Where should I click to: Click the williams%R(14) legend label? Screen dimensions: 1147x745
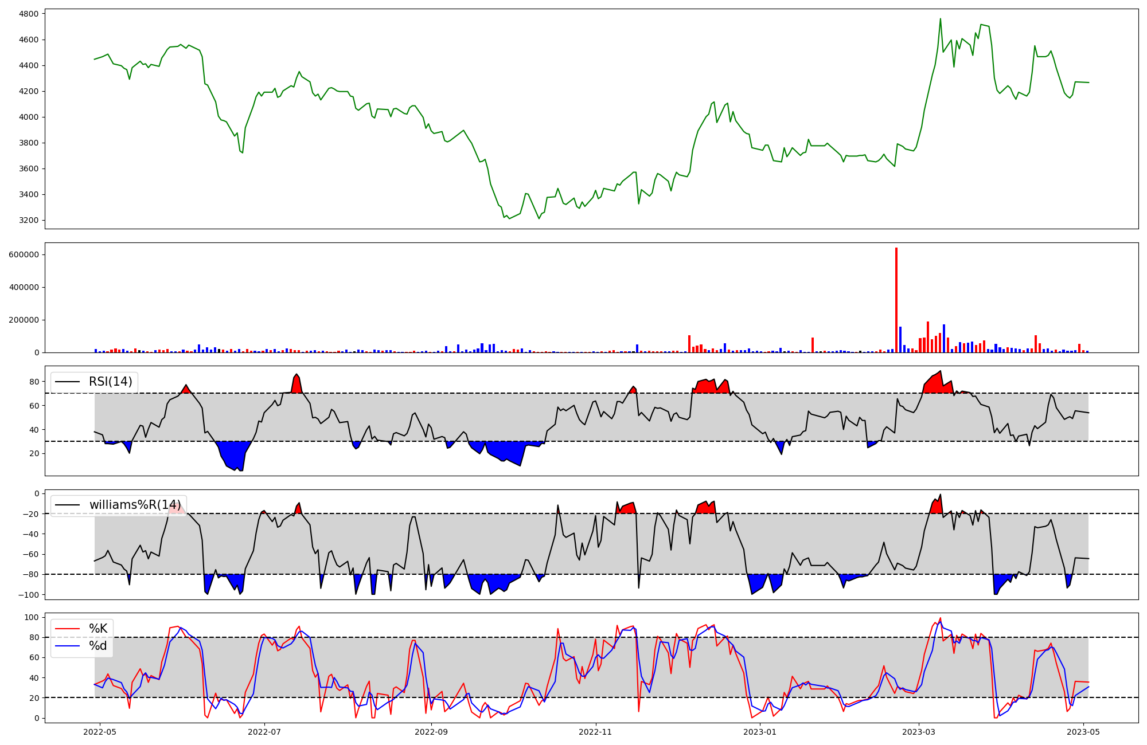135,505
